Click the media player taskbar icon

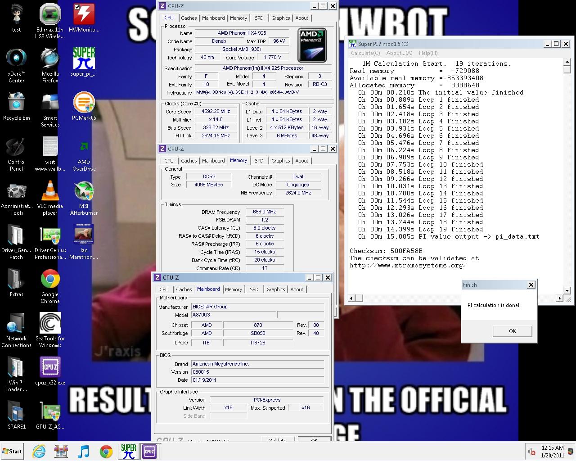tap(84, 451)
